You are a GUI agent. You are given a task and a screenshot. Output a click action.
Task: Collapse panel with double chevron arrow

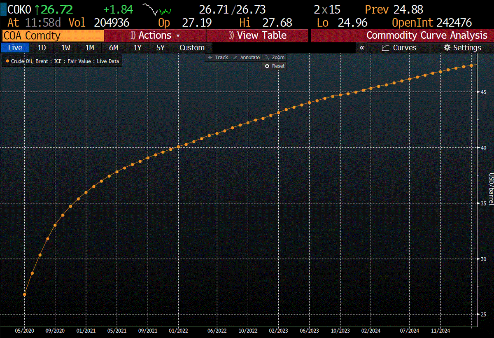coord(362,48)
